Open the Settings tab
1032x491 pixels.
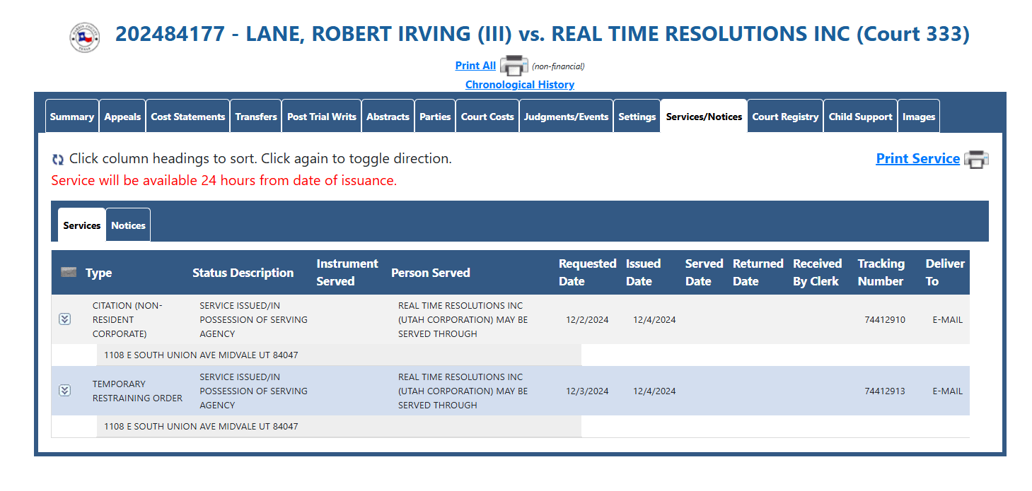point(637,117)
